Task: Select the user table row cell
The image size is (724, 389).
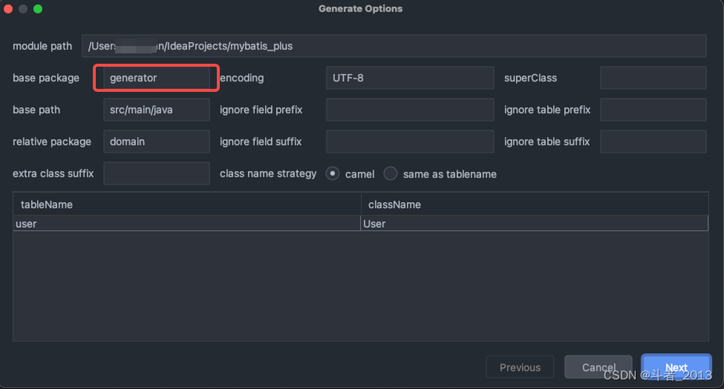Action: click(x=186, y=223)
